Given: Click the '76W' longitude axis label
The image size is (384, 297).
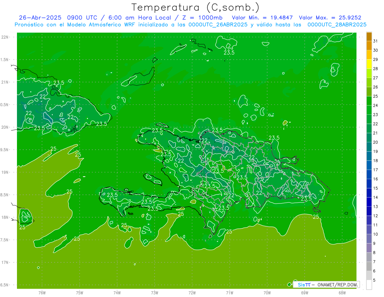Looking at the screenshot, I should pyautogui.click(x=42, y=293).
